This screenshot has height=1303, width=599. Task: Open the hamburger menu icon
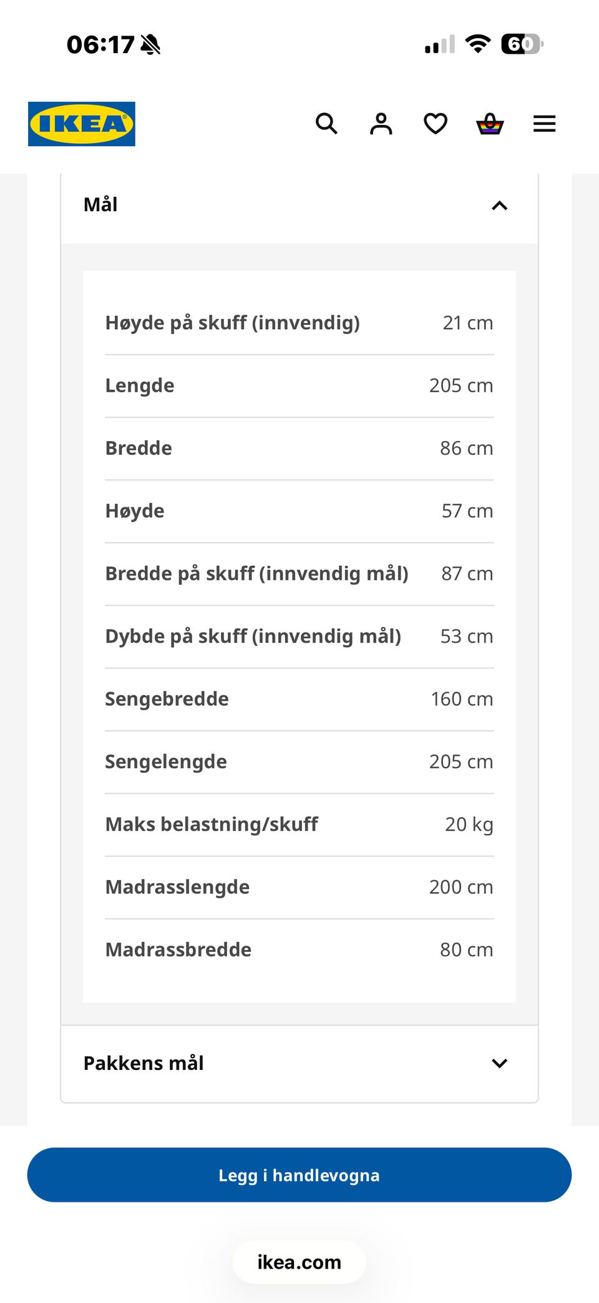click(544, 124)
